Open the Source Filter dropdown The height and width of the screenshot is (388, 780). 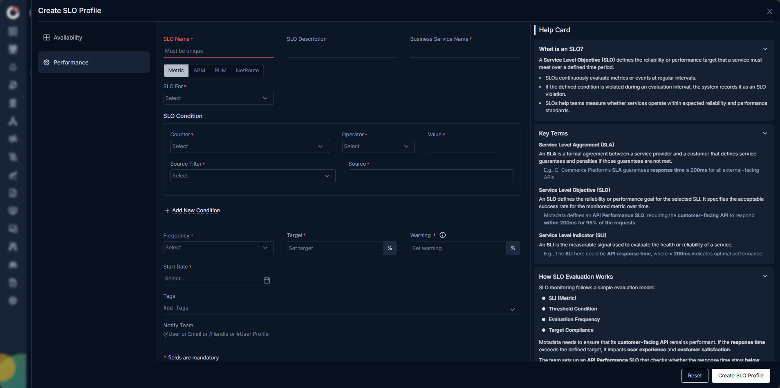click(x=253, y=176)
